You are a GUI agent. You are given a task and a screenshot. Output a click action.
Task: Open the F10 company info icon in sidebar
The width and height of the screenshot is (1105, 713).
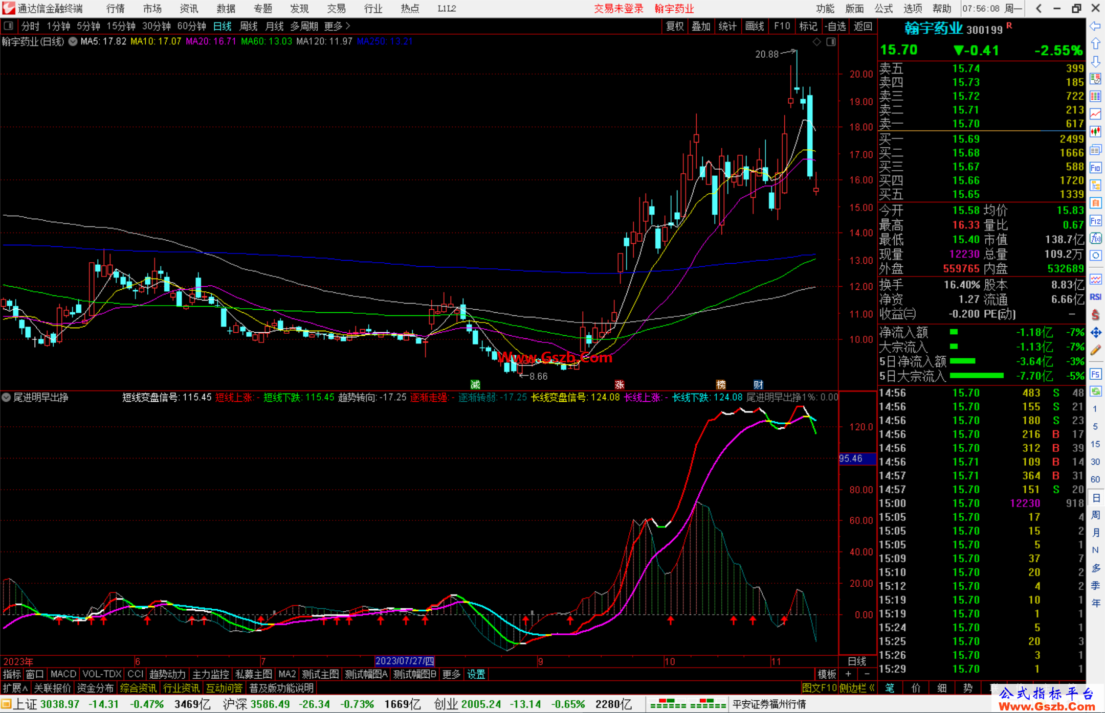pyautogui.click(x=1095, y=168)
